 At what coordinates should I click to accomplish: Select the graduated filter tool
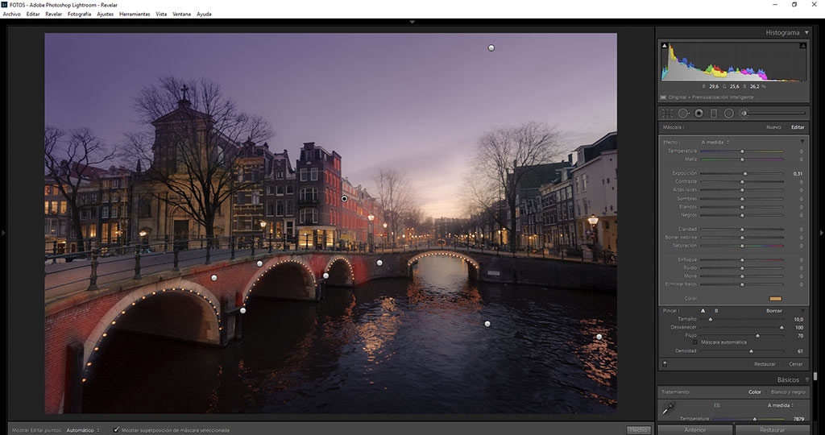714,114
